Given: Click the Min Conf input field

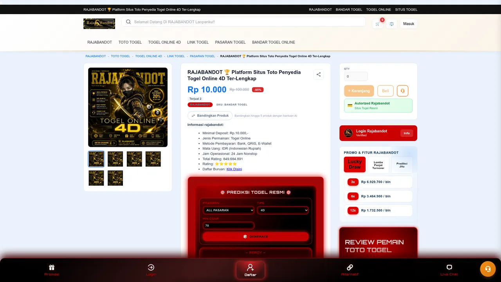Looking at the screenshot, I should (229, 226).
